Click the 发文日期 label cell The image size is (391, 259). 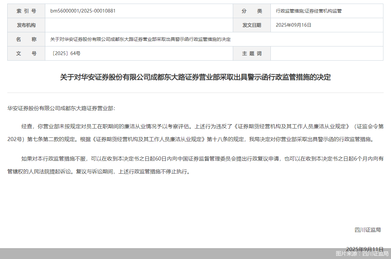pos(252,25)
